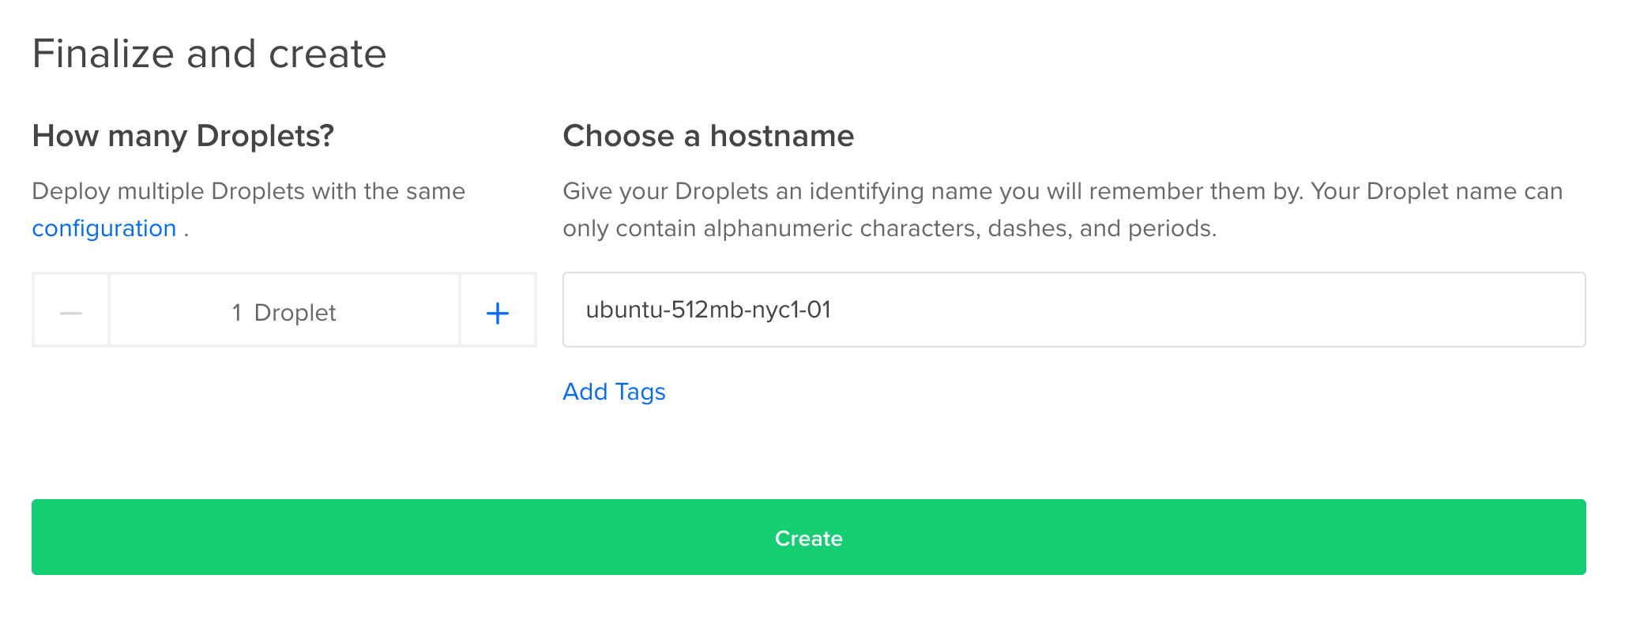Click empty area at hostname field's right end

(1501, 310)
